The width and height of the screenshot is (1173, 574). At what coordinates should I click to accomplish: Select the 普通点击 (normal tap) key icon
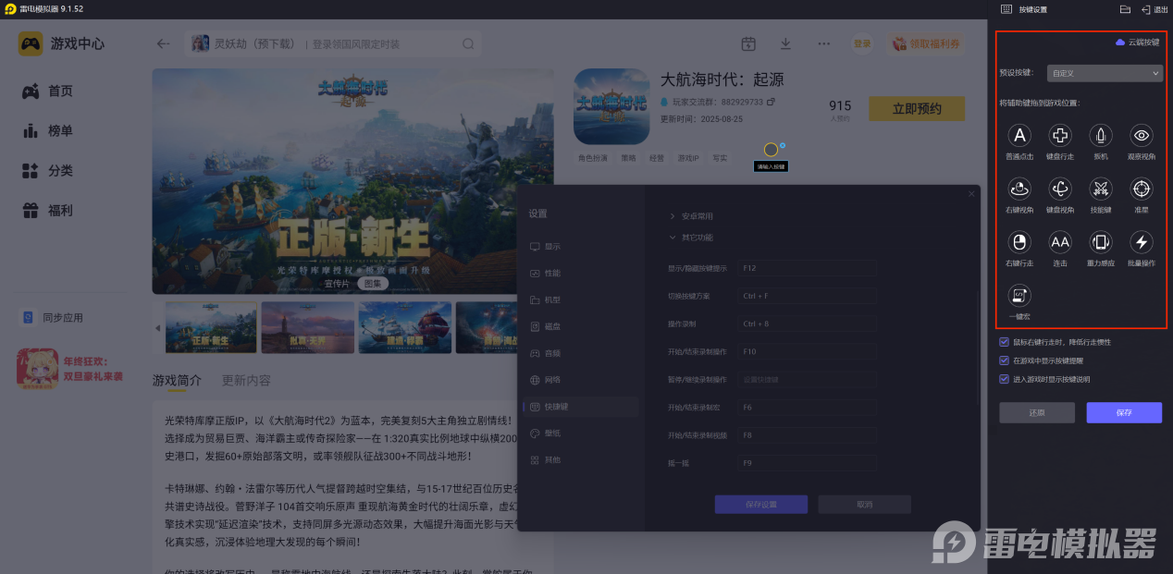point(1019,137)
